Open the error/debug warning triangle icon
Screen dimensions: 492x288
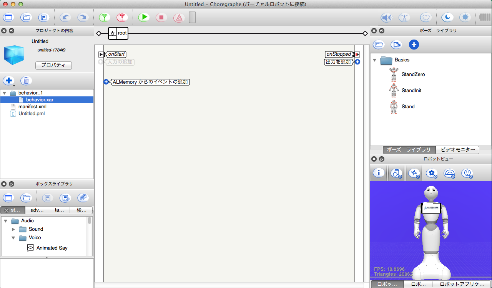click(x=179, y=17)
